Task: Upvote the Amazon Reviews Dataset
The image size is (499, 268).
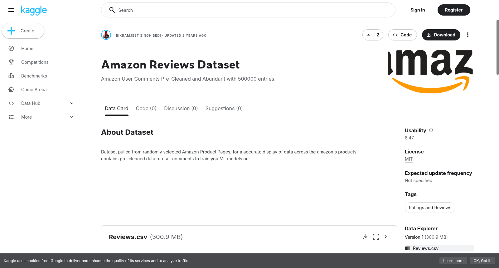Action: (369, 35)
